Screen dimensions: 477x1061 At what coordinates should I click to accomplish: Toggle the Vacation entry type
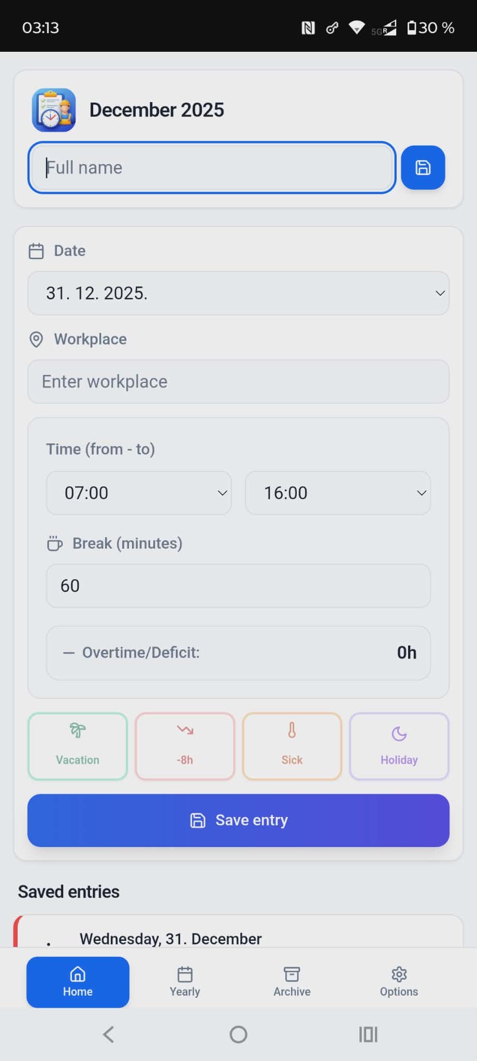(77, 745)
